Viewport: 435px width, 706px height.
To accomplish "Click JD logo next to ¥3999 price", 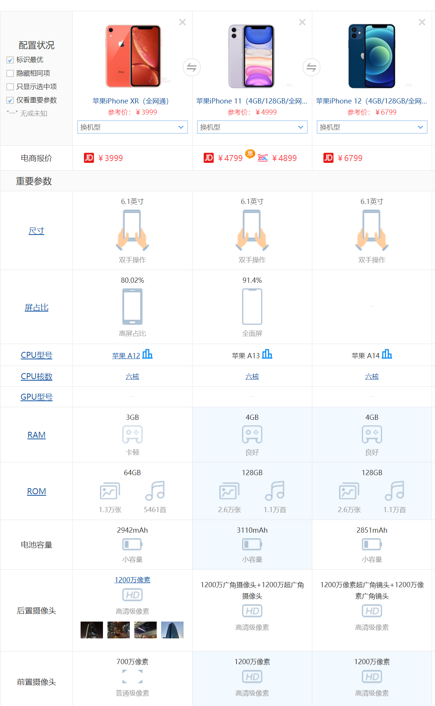I will (x=89, y=158).
